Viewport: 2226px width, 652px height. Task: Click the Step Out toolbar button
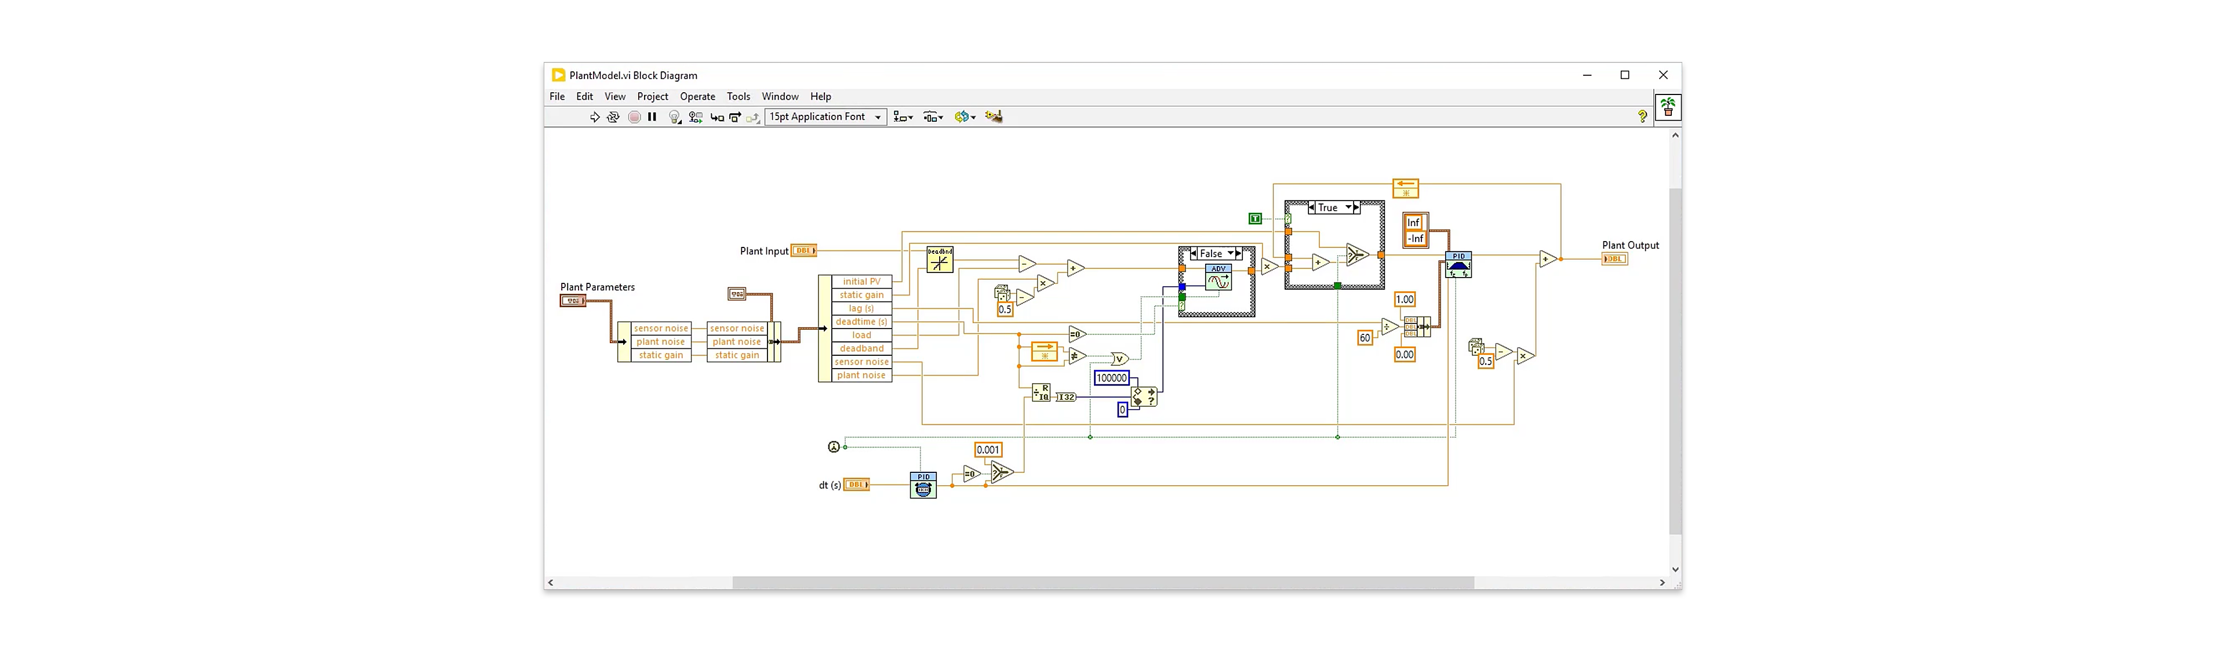coord(754,116)
